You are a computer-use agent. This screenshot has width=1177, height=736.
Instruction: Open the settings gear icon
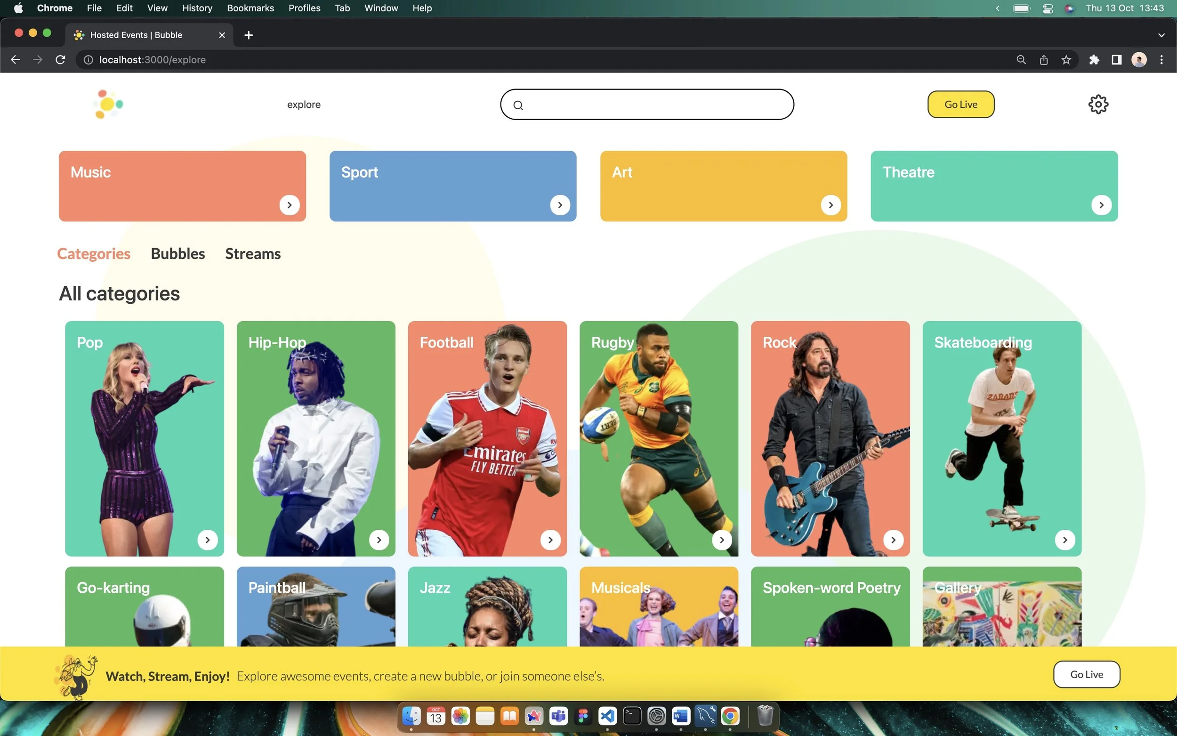click(x=1098, y=104)
